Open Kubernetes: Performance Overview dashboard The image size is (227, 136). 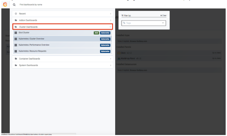pyautogui.click(x=63, y=45)
